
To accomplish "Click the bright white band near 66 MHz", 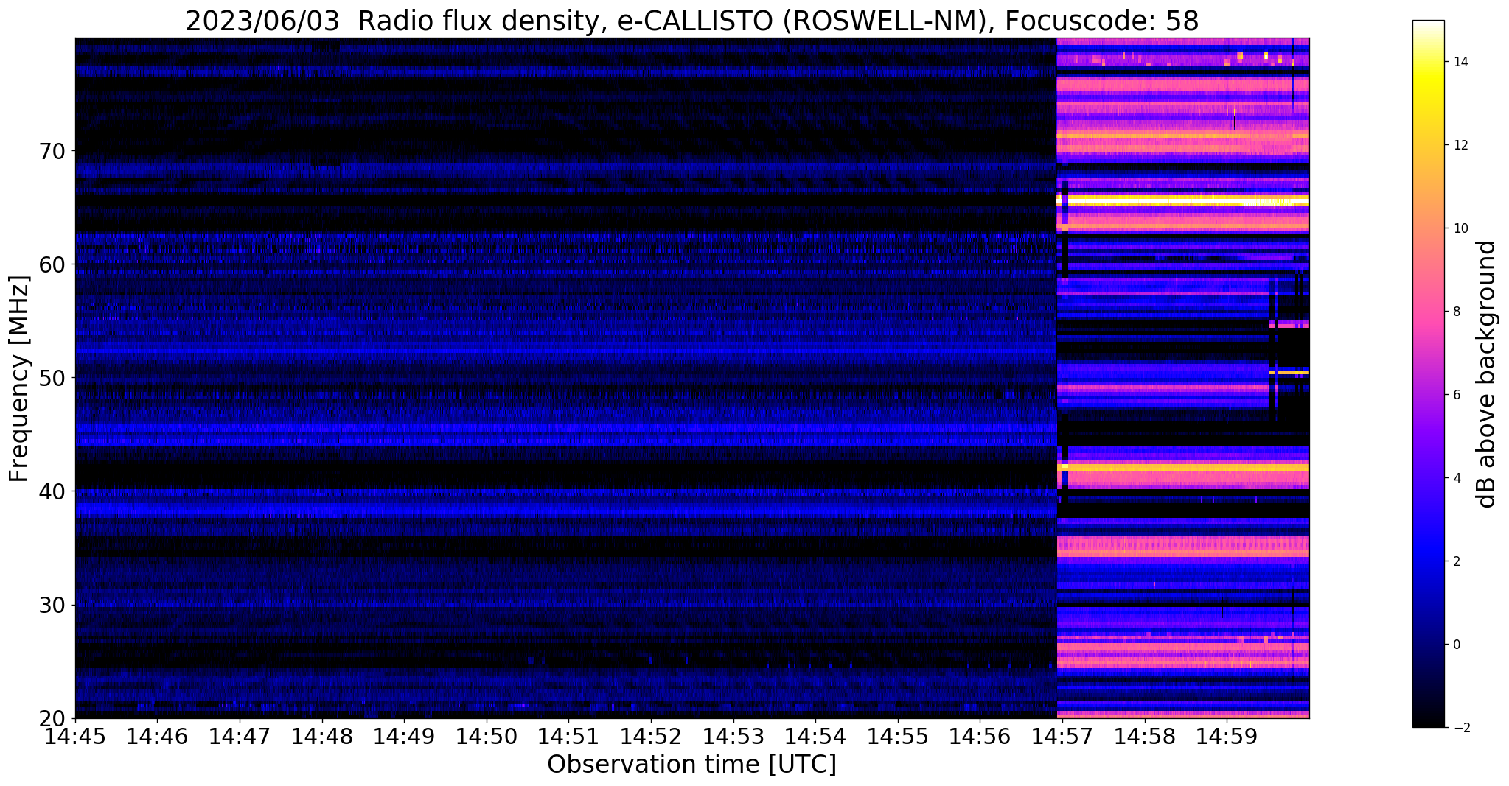I will 1183,200.
